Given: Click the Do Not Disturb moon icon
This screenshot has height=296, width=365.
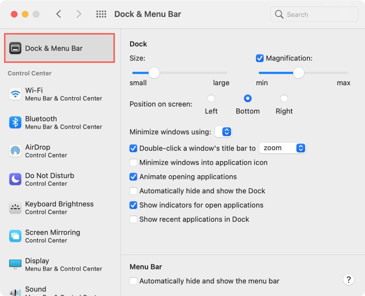Looking at the screenshot, I should [x=15, y=179].
